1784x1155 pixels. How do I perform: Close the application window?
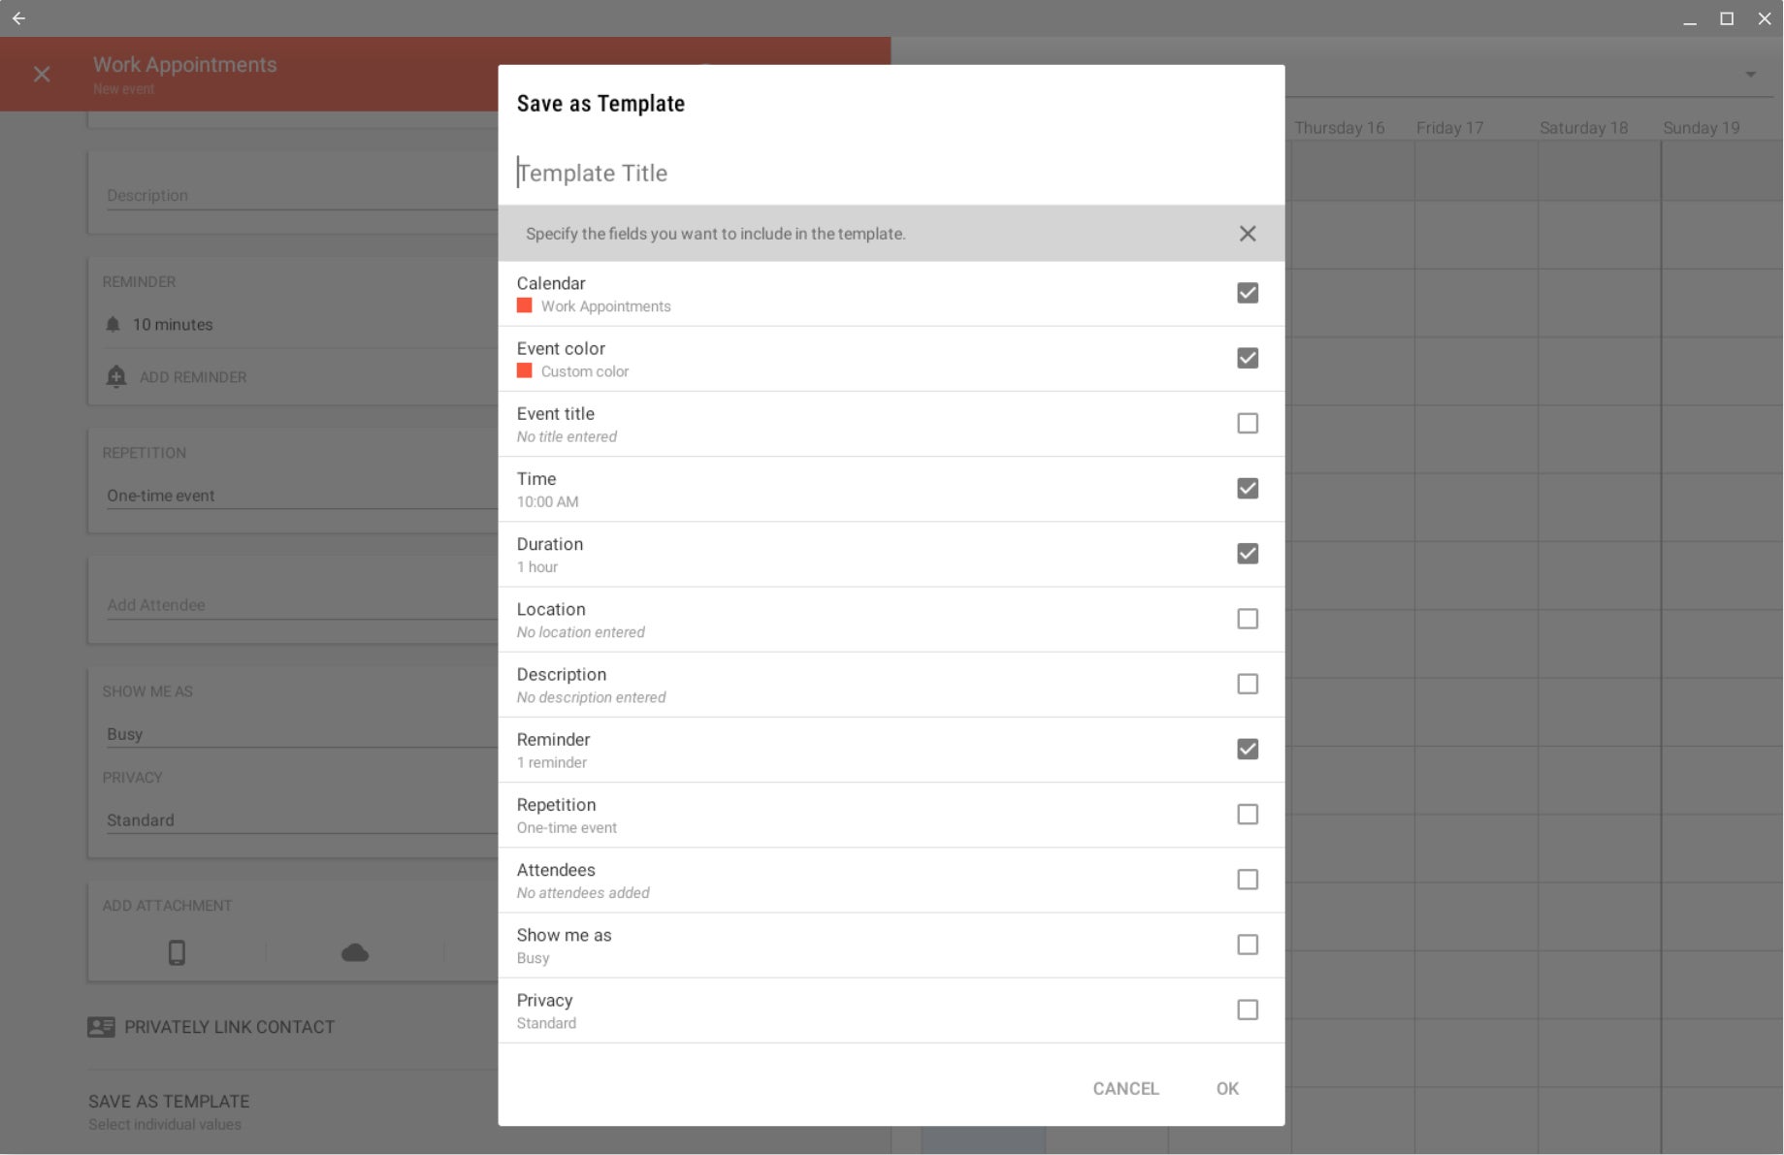click(x=1765, y=18)
